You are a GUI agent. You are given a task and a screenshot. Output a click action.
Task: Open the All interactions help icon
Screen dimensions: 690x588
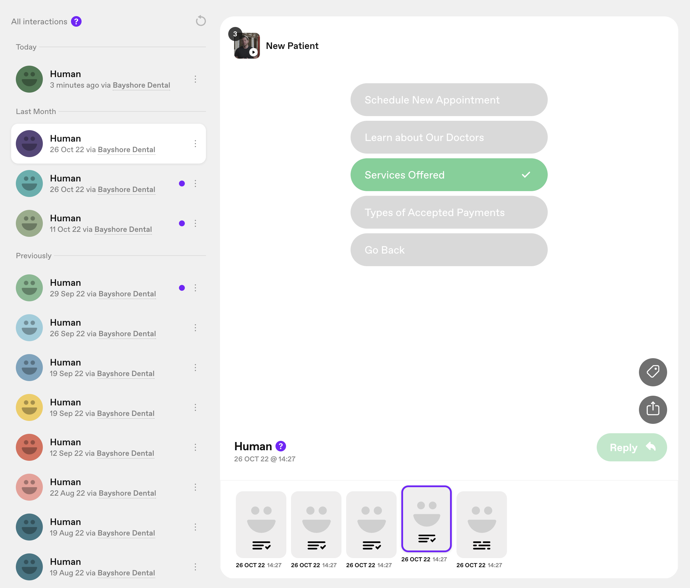(x=76, y=22)
